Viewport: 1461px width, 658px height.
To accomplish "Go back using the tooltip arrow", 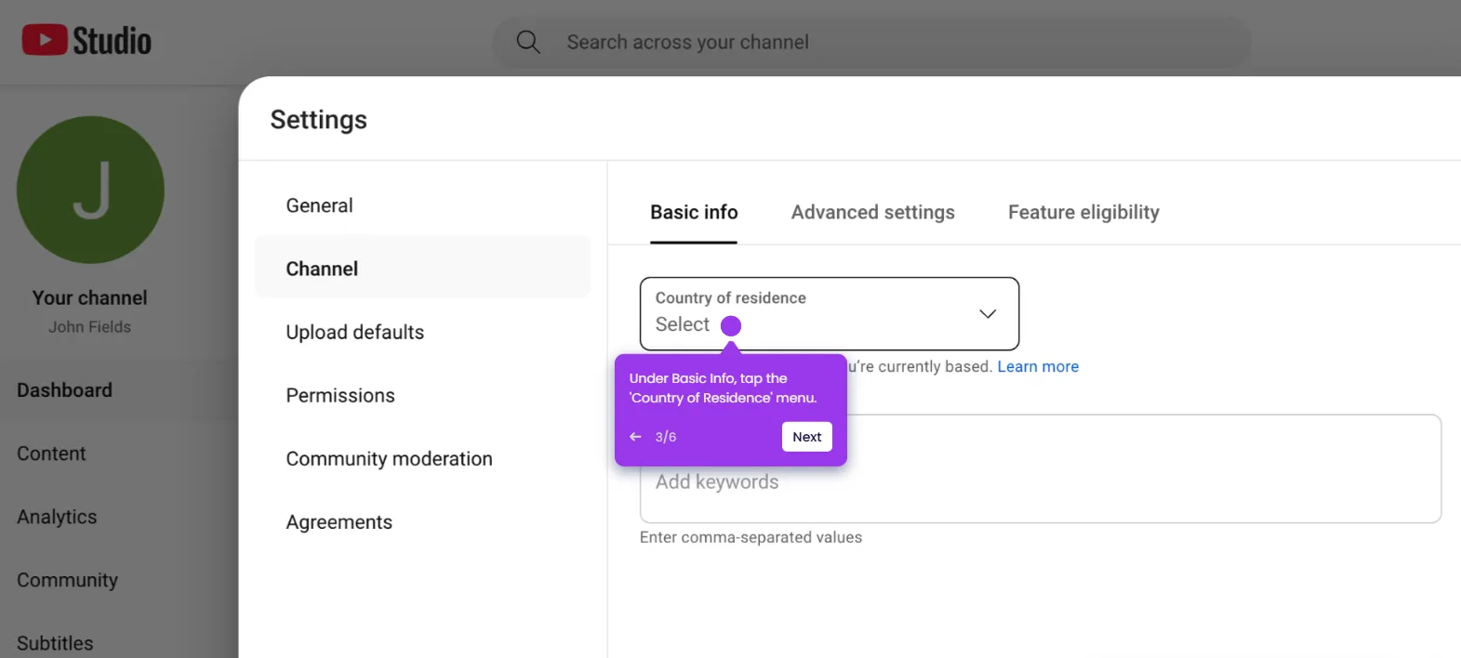I will [x=635, y=437].
